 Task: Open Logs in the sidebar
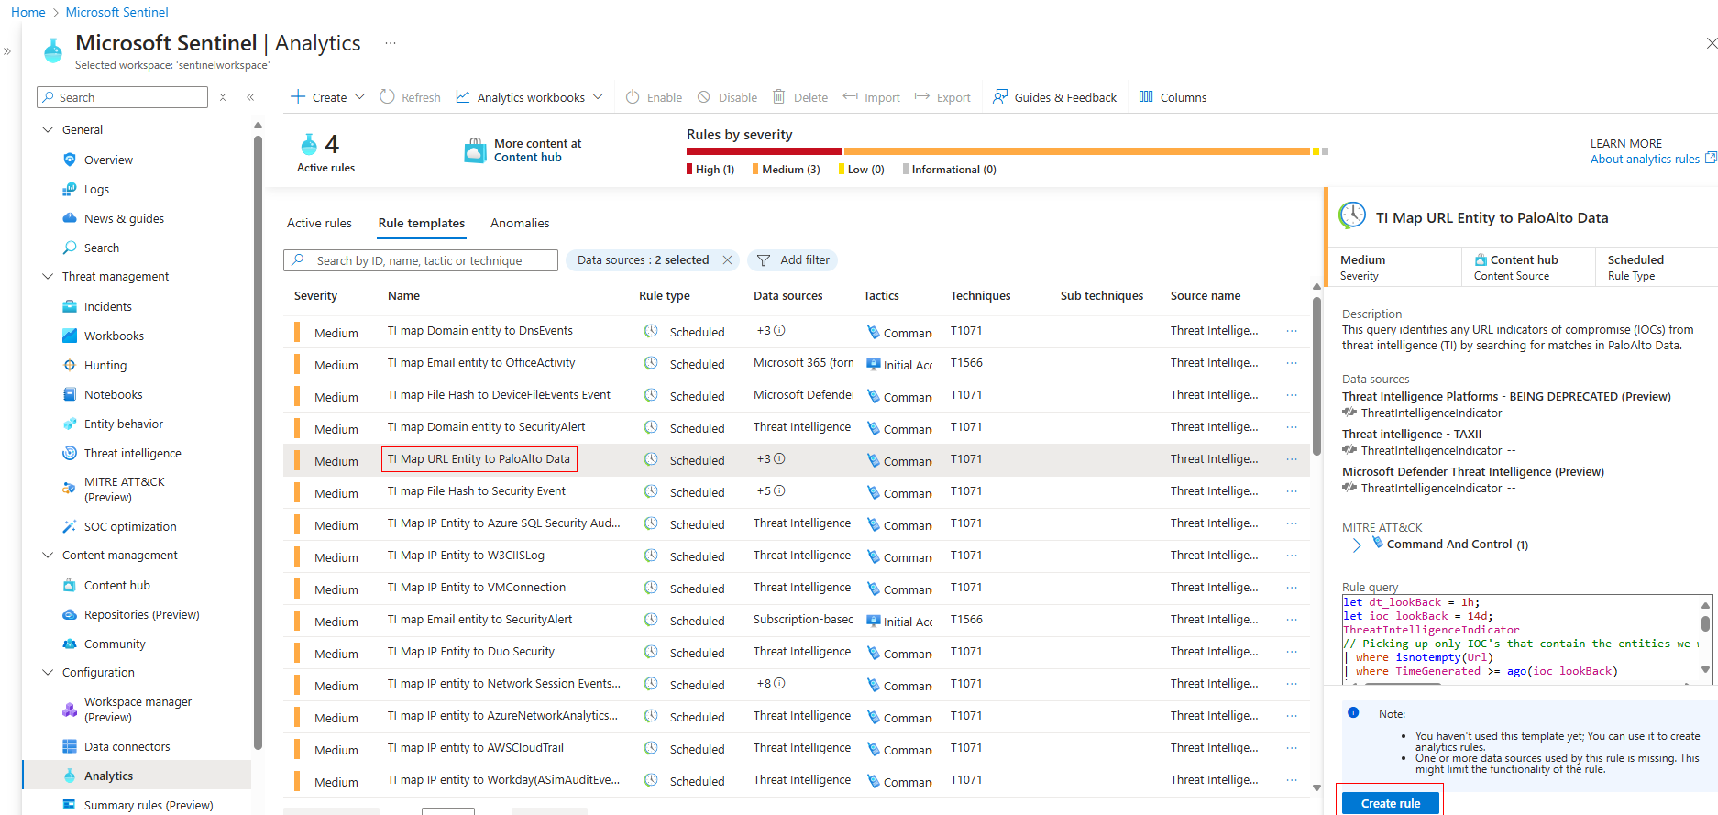[96, 189]
